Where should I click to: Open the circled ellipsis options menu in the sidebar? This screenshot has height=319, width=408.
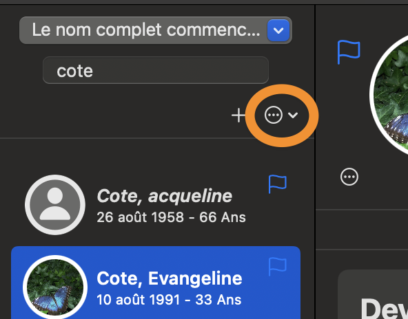[x=274, y=115]
